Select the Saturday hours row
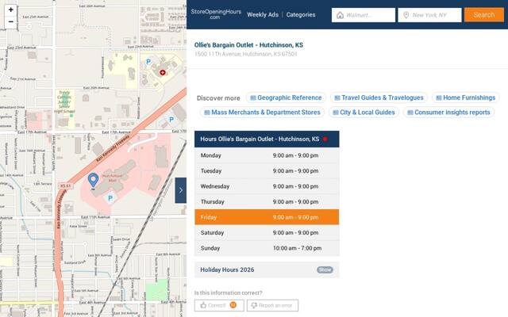The width and height of the screenshot is (508, 317). point(267,232)
